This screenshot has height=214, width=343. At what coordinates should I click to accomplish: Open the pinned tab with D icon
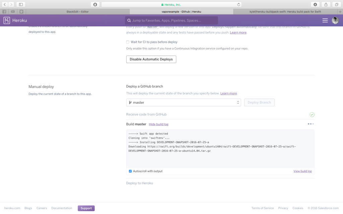point(21,12)
